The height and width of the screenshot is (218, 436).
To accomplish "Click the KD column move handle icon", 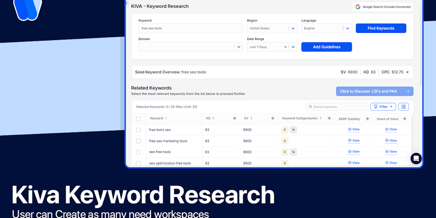I will tap(235, 118).
